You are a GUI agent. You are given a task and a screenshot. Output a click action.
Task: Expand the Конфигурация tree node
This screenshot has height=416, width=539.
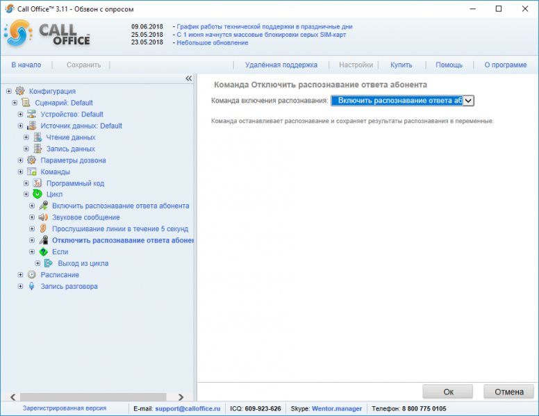9,91
